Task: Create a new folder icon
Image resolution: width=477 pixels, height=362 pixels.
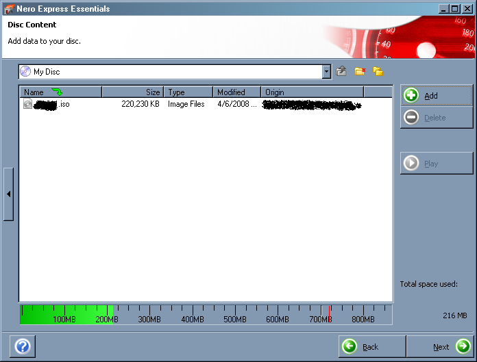Action: [360, 71]
